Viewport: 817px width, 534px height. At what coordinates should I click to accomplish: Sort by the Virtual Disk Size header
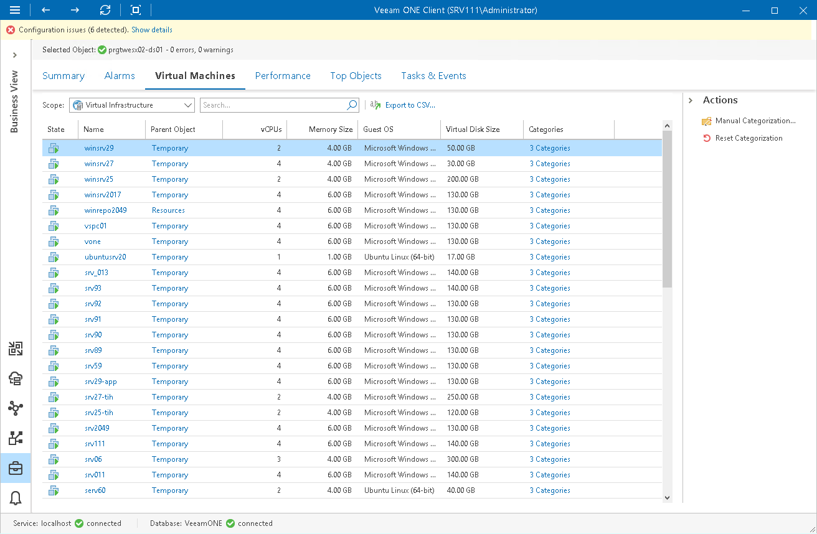click(482, 129)
